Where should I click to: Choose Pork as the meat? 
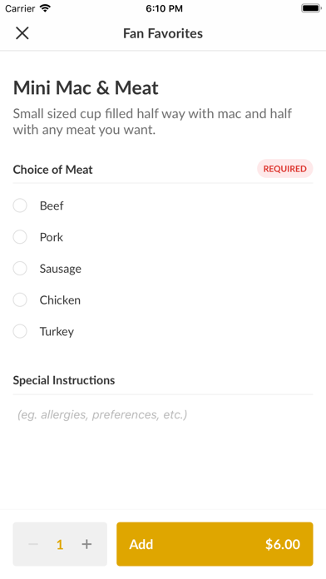[x=20, y=237]
